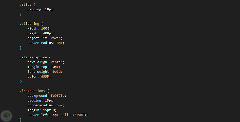The height and width of the screenshot is (122, 240).
Task: Click the #2196F3 border color value
Action: click(x=80, y=115)
